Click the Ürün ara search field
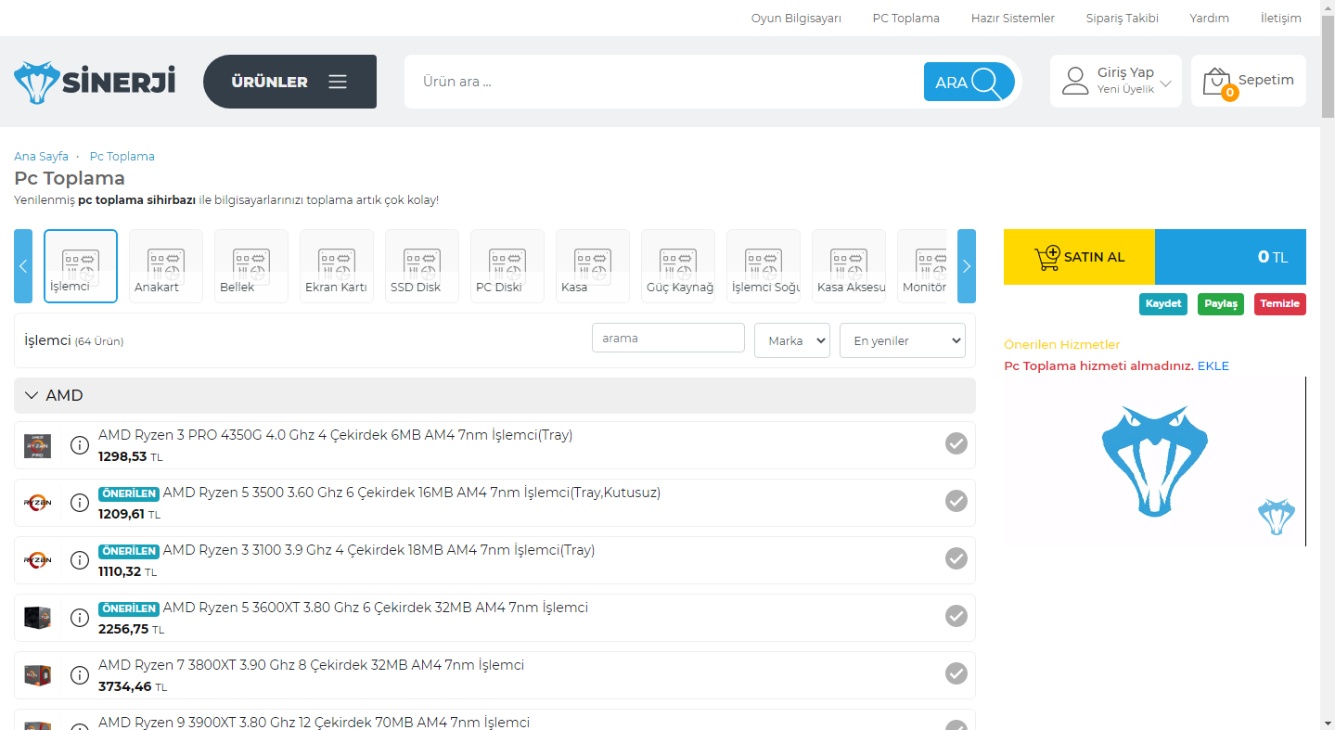The width and height of the screenshot is (1335, 730). click(x=664, y=82)
